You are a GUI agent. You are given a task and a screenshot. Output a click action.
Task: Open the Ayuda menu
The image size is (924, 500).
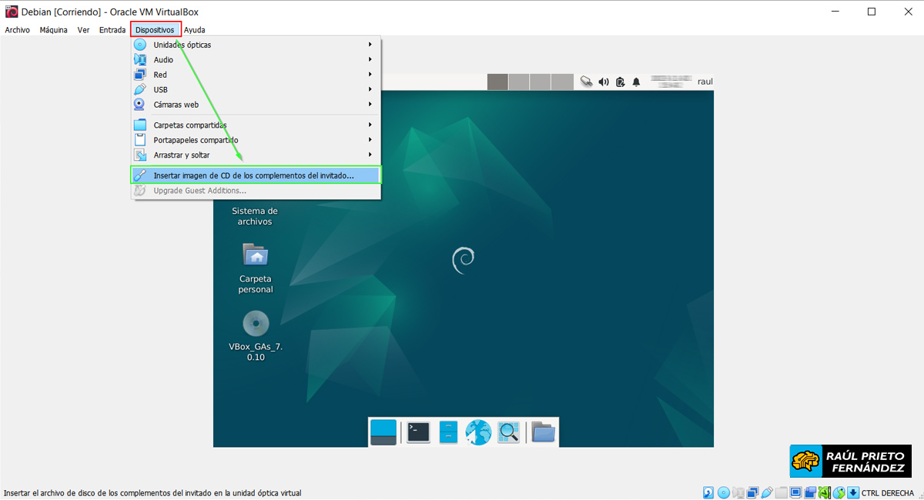click(194, 29)
